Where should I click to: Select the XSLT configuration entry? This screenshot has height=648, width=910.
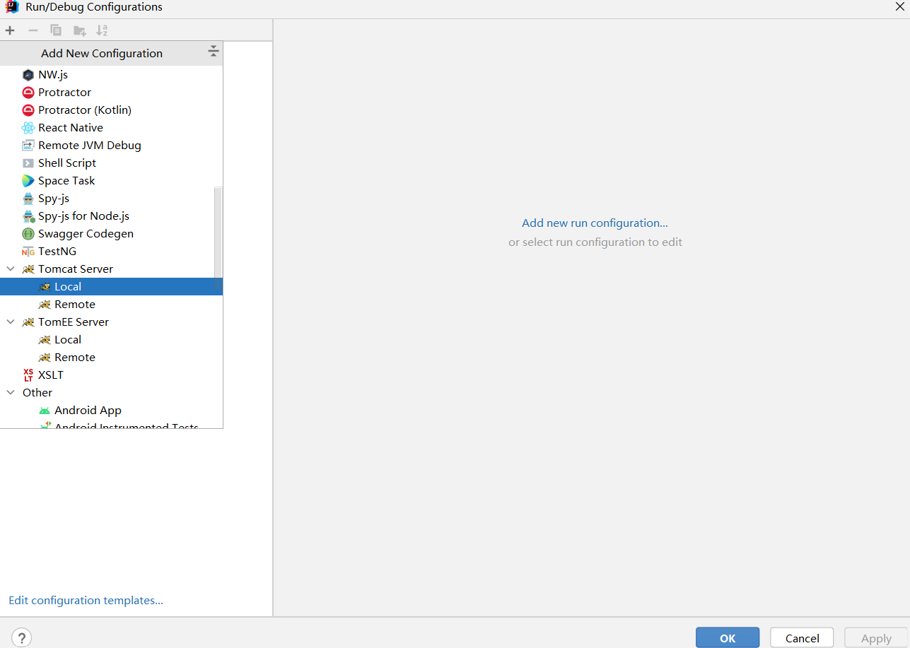111,375
